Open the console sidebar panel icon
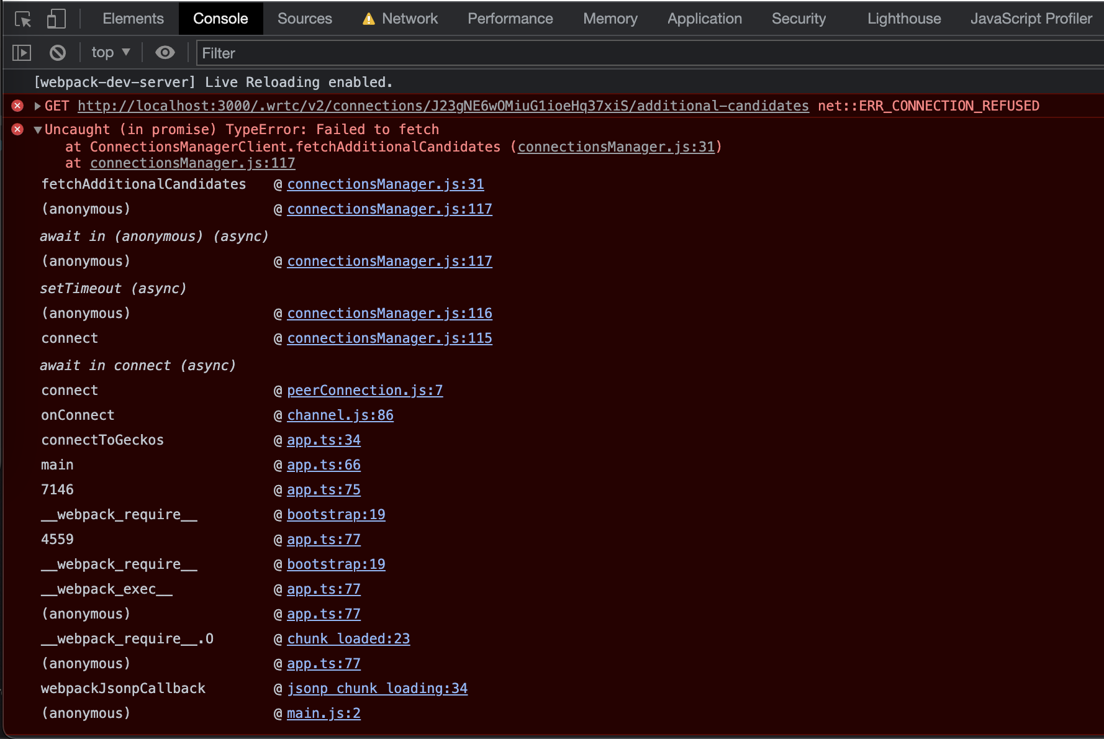1104x739 pixels. click(x=21, y=52)
